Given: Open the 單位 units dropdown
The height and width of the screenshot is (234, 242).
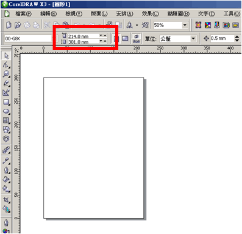Looking at the screenshot, I should click(x=193, y=38).
